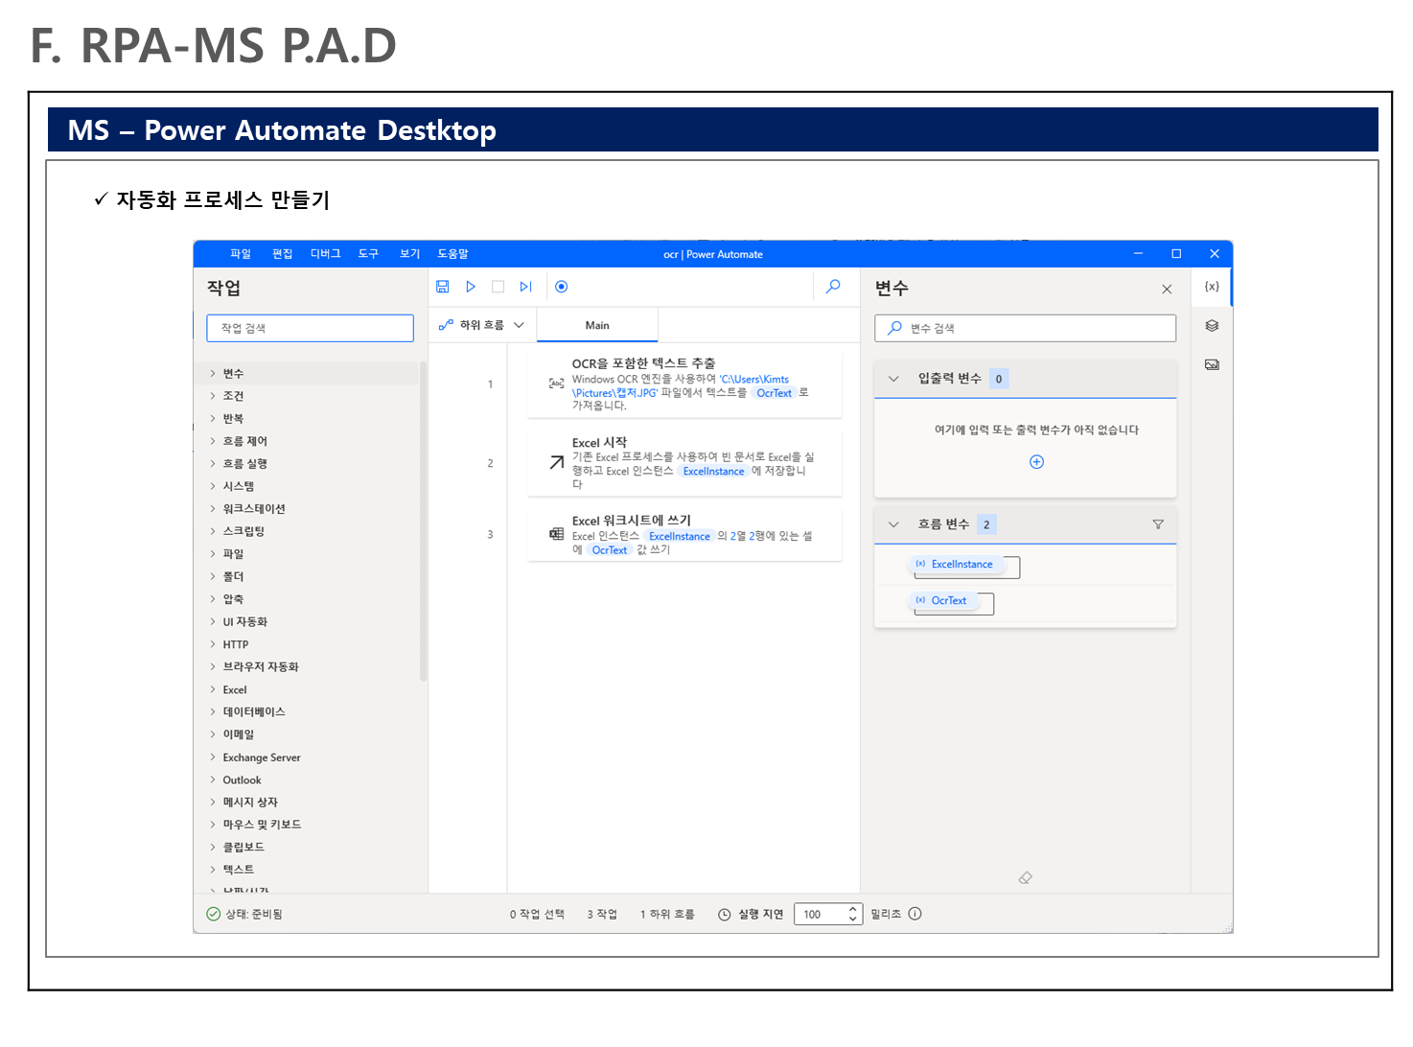1413x1047 pixels.
Task: Collapse the 입출력 변수 section
Action: [x=893, y=379]
